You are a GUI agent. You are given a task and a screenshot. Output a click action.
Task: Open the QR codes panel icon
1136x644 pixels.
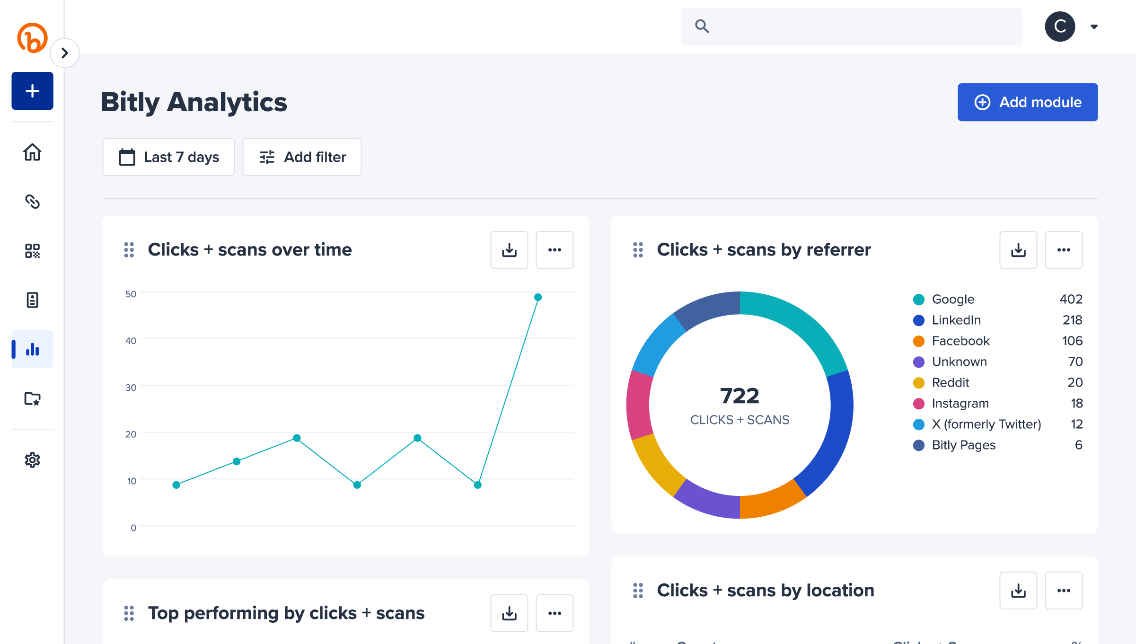tap(31, 251)
